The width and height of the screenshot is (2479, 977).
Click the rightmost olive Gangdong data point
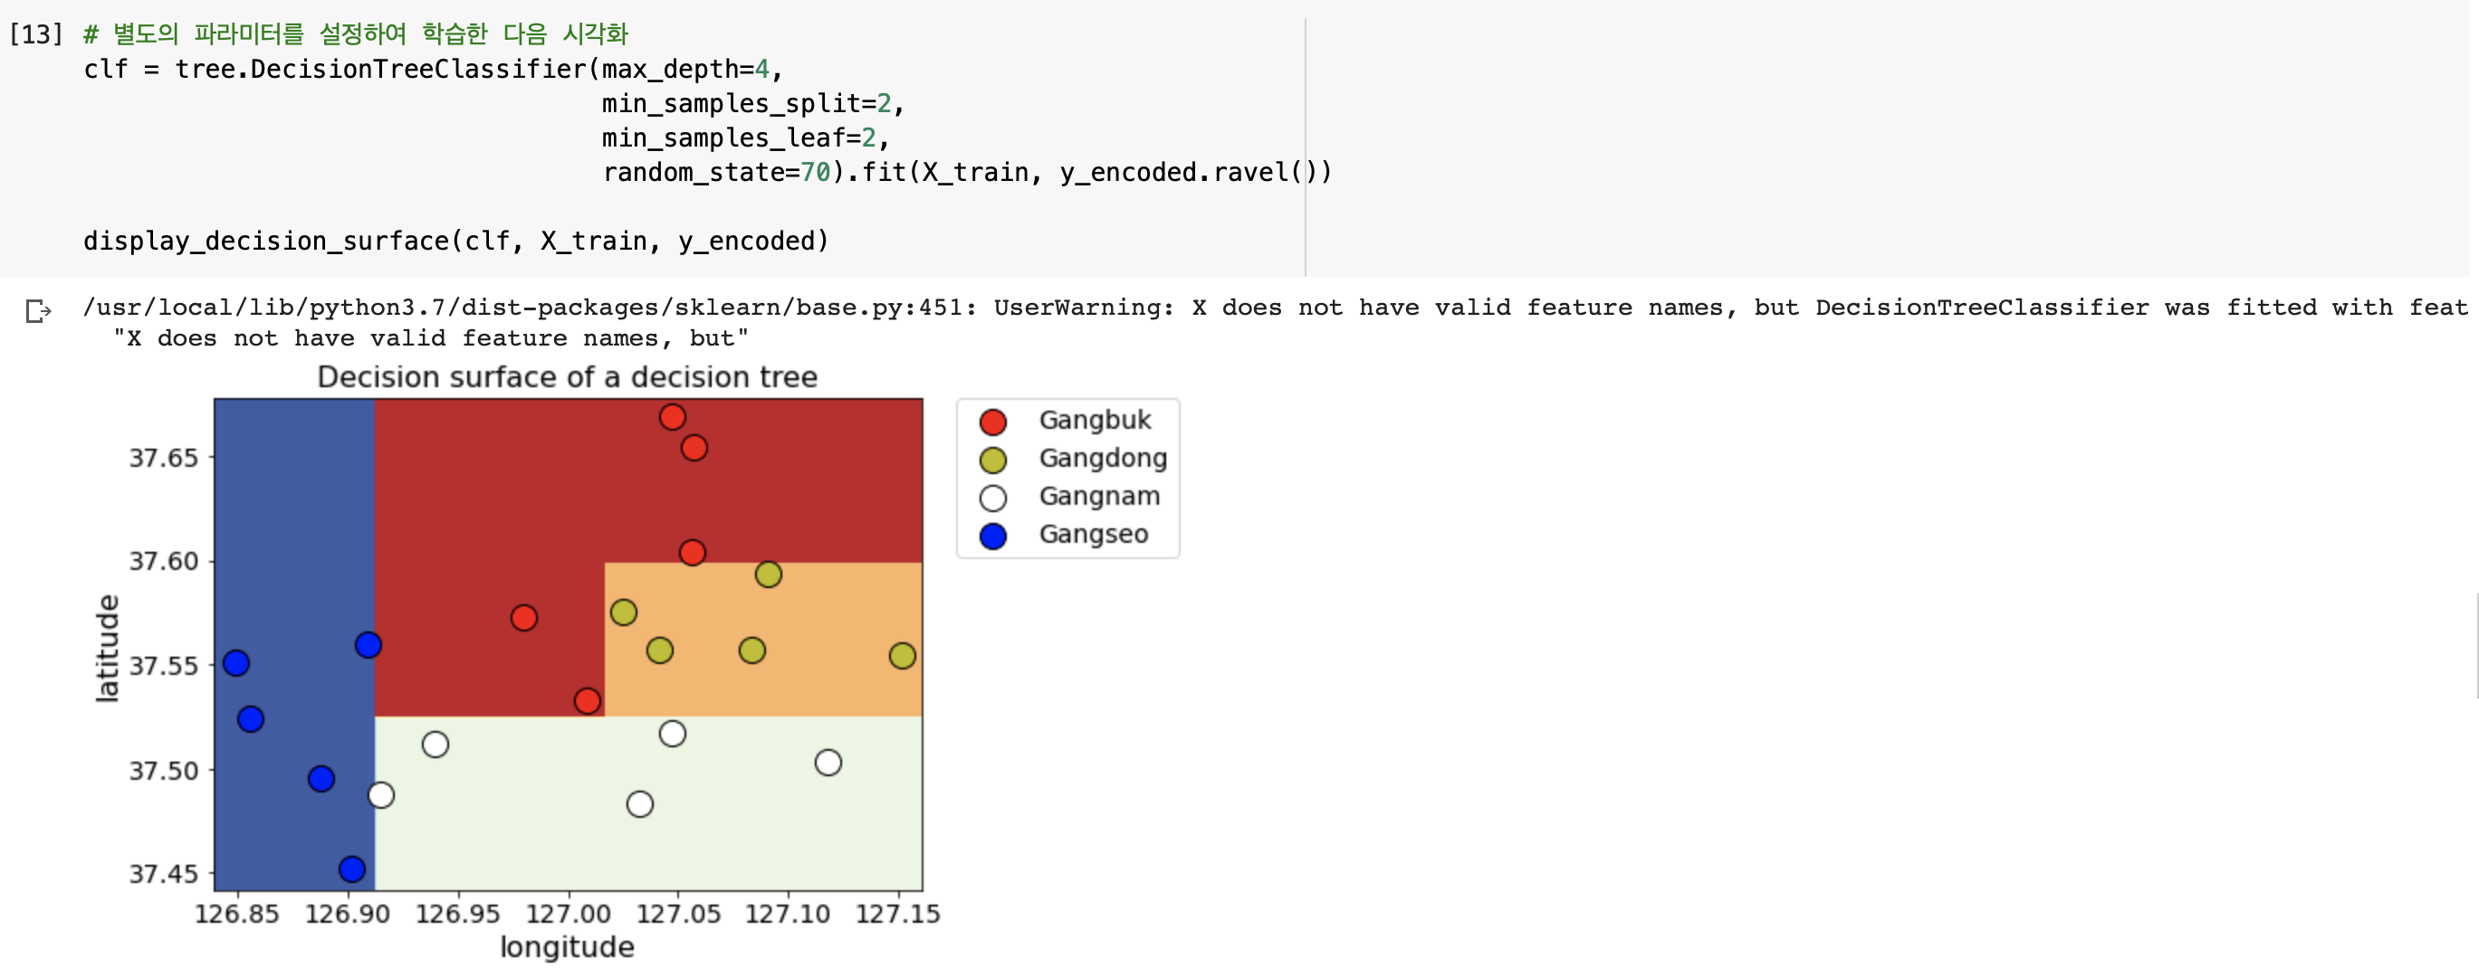click(x=902, y=656)
